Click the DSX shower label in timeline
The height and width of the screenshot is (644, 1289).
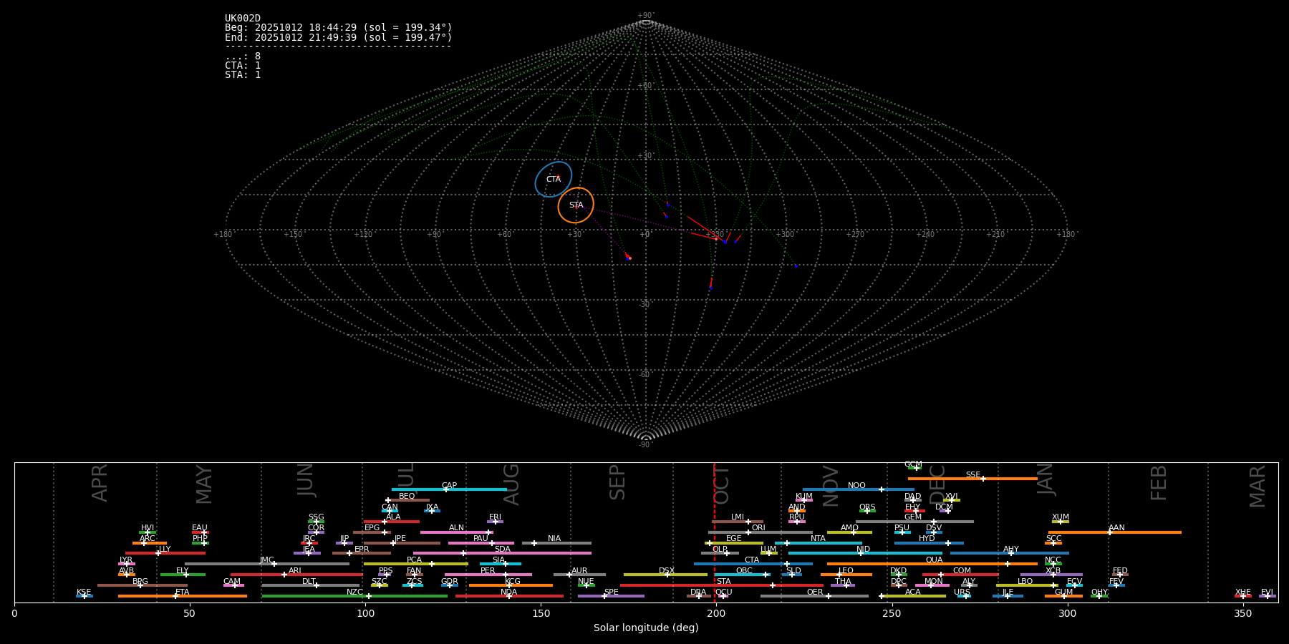click(x=667, y=571)
